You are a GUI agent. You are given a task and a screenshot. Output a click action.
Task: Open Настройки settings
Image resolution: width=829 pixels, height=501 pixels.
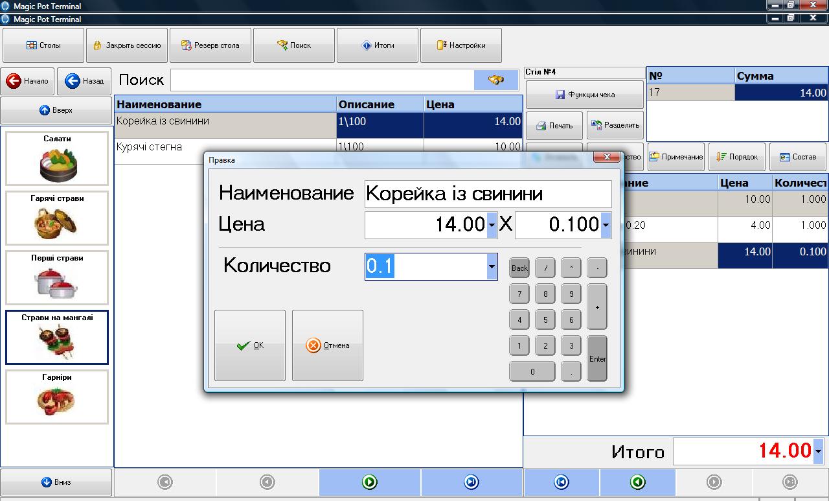460,45
